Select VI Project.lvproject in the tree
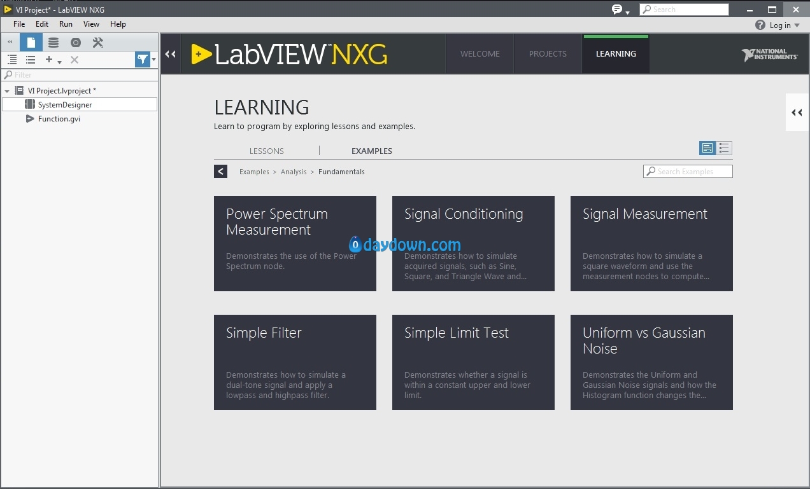This screenshot has height=489, width=810. pyautogui.click(x=62, y=91)
